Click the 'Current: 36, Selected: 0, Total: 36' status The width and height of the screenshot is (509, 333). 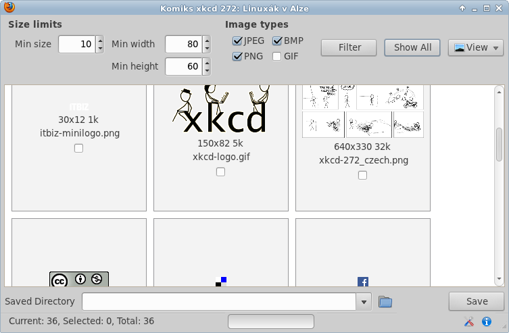(82, 321)
